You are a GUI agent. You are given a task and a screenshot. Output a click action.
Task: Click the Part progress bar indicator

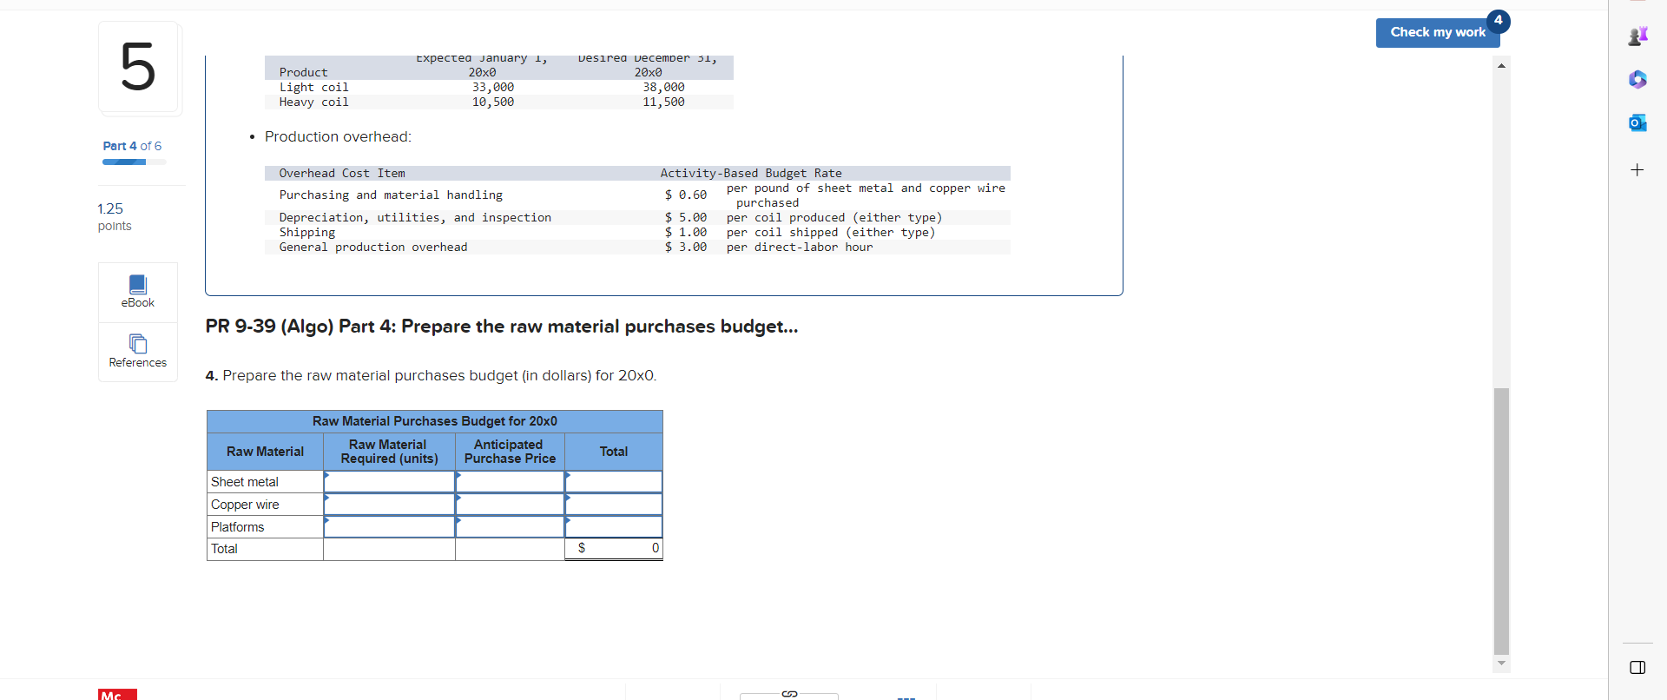point(135,162)
